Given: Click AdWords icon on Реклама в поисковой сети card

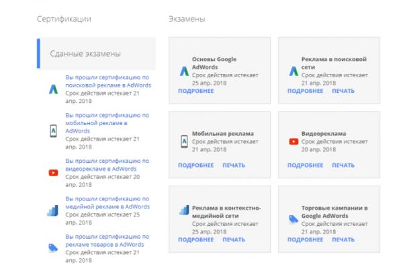Looking at the screenshot, I should coord(294,71).
